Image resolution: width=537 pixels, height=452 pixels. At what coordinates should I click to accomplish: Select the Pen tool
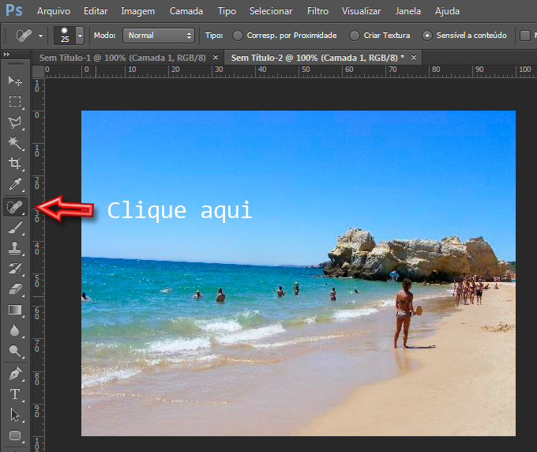click(x=15, y=374)
